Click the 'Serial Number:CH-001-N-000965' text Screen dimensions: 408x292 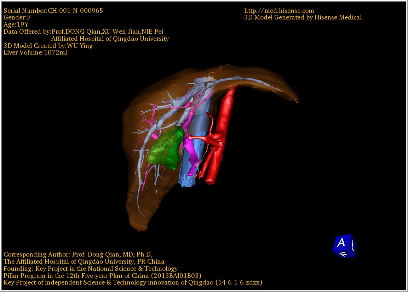coord(53,11)
